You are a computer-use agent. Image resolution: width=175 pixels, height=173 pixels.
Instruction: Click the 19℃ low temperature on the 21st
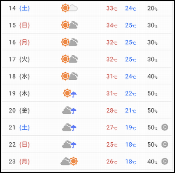click(131, 127)
